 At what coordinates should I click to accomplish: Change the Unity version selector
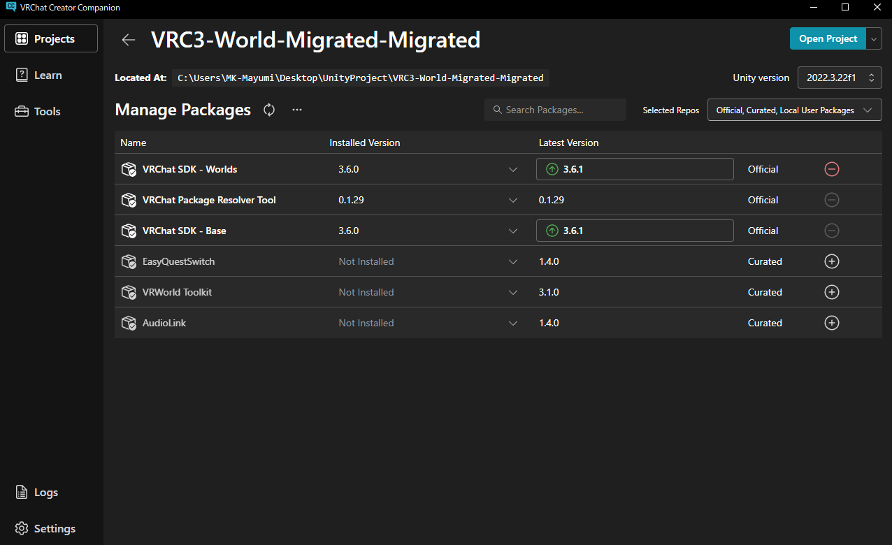click(840, 78)
